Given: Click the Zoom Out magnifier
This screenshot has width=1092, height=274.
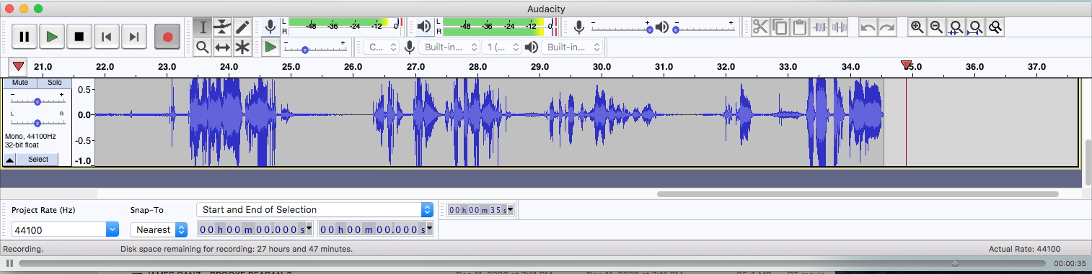Looking at the screenshot, I should (x=936, y=27).
